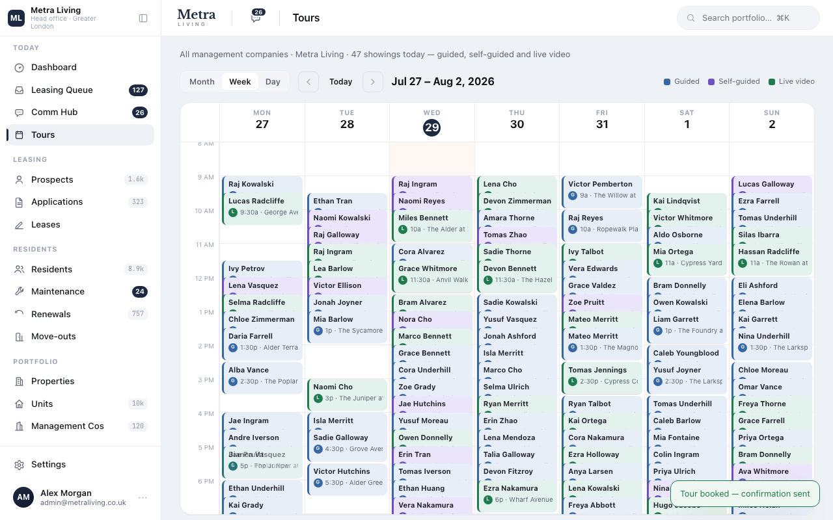Click the Settings gear icon
The image size is (833, 520).
tap(20, 465)
